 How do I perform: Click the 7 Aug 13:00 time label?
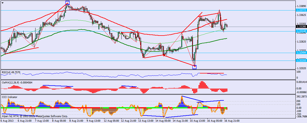click(42, 121)
